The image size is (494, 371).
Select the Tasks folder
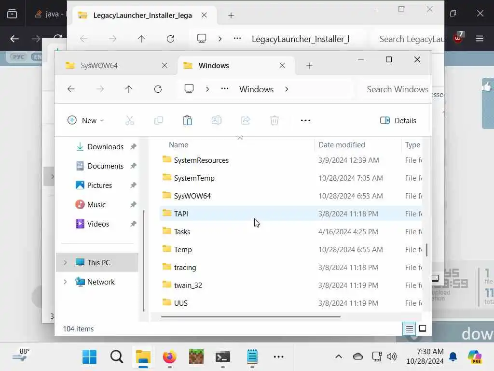point(290,231)
